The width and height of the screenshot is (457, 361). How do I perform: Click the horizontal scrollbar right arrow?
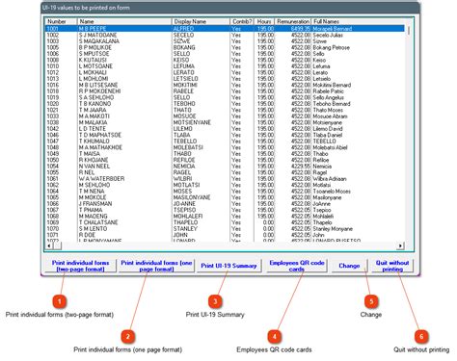click(400, 245)
